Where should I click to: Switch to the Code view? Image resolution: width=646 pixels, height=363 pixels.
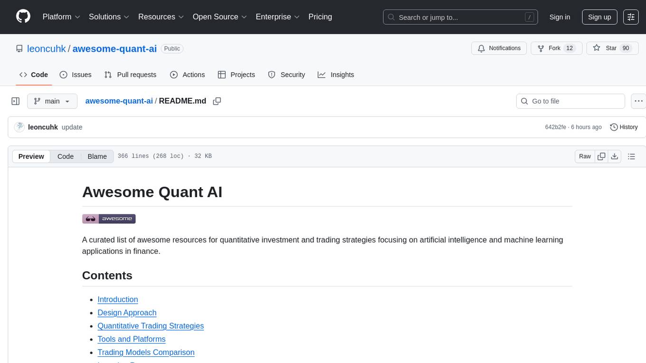(x=66, y=156)
